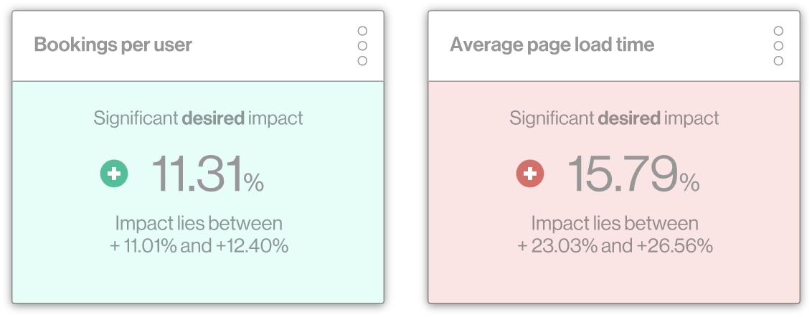Click bottom circle of Bookings per user menu
Screen dimensions: 812x317
point(362,61)
